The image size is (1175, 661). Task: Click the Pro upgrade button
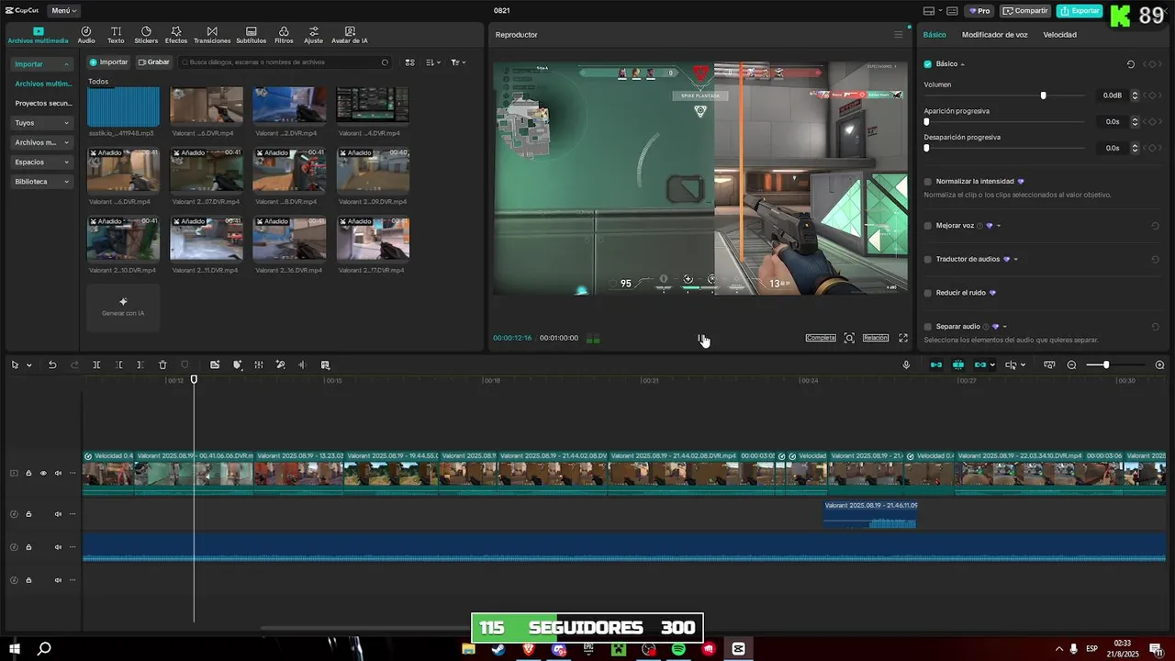pyautogui.click(x=979, y=11)
